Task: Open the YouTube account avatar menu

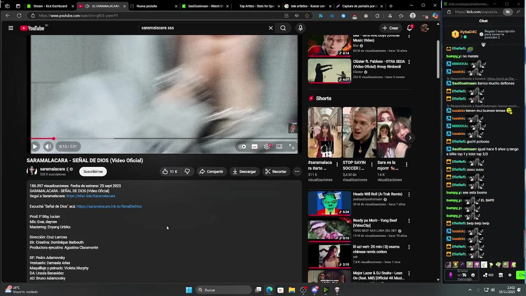Action: coord(424,28)
